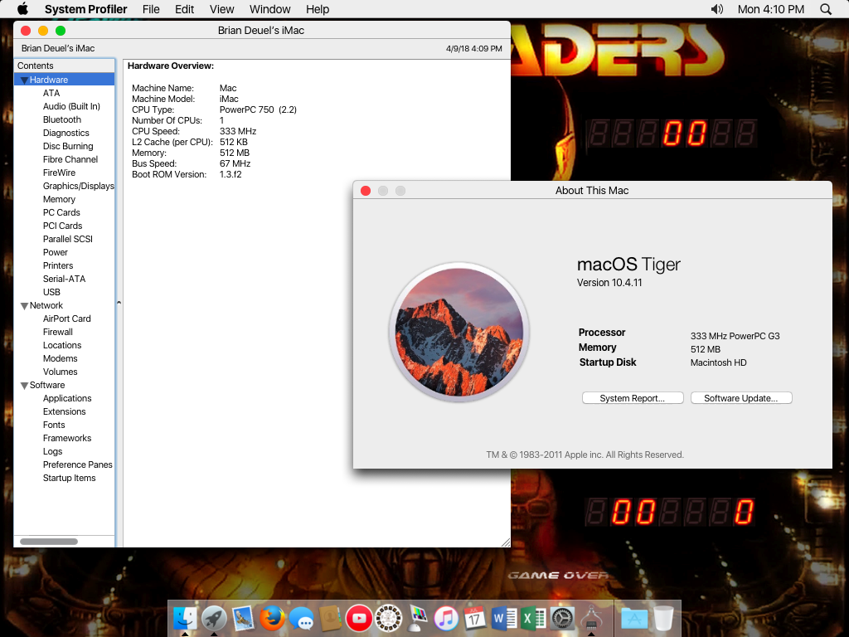The image size is (849, 637).
Task: Click the sidebar splitter collapse arrow
Action: [119, 303]
